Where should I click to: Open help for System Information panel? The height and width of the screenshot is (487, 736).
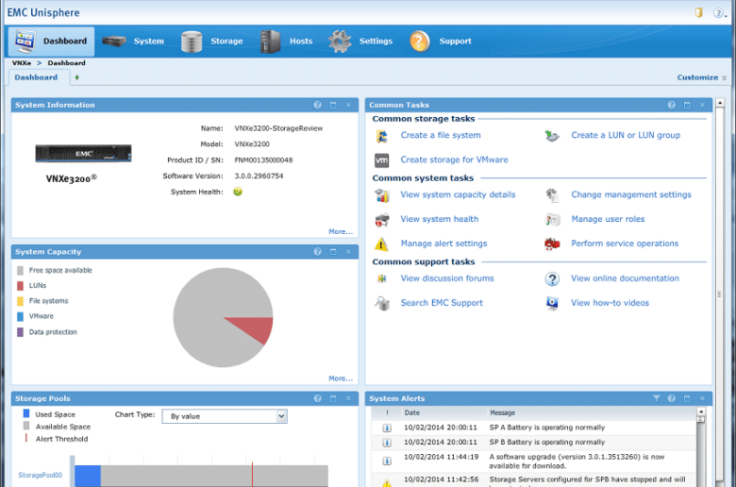[318, 105]
